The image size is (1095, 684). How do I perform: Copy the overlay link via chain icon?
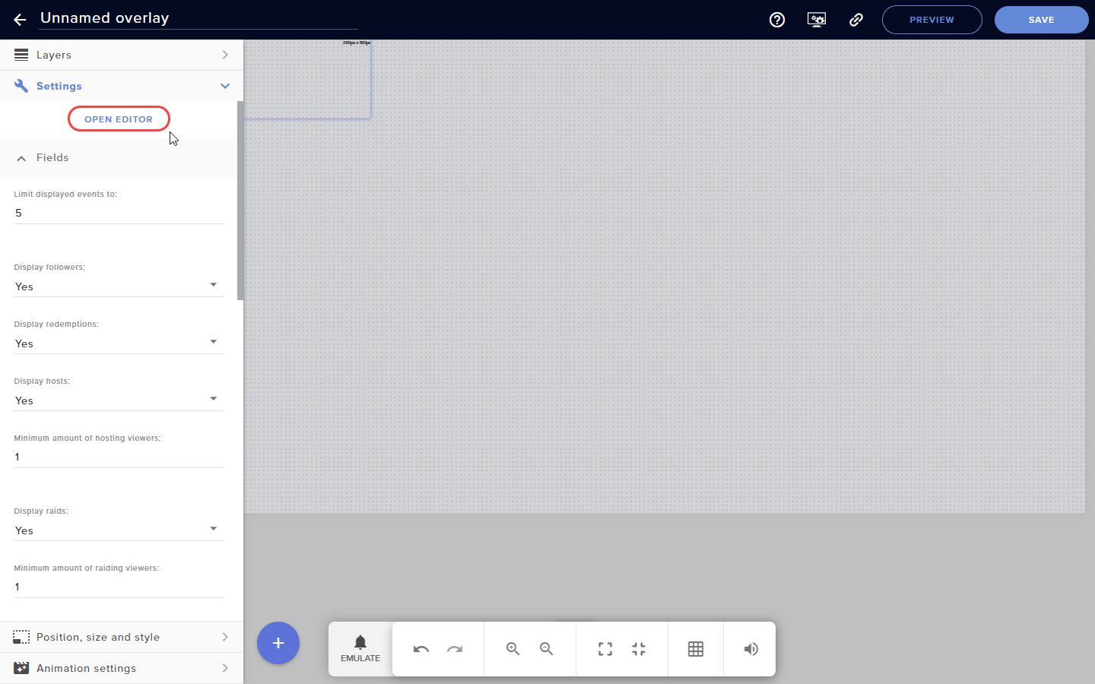point(856,20)
